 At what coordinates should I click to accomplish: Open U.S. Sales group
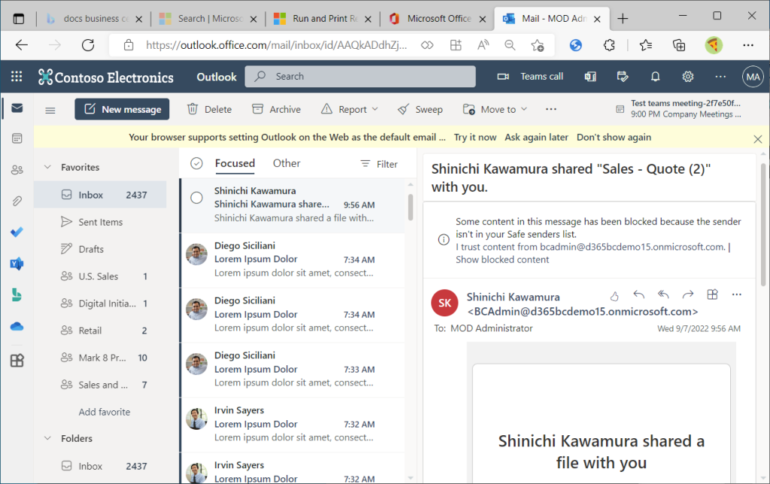pos(100,277)
